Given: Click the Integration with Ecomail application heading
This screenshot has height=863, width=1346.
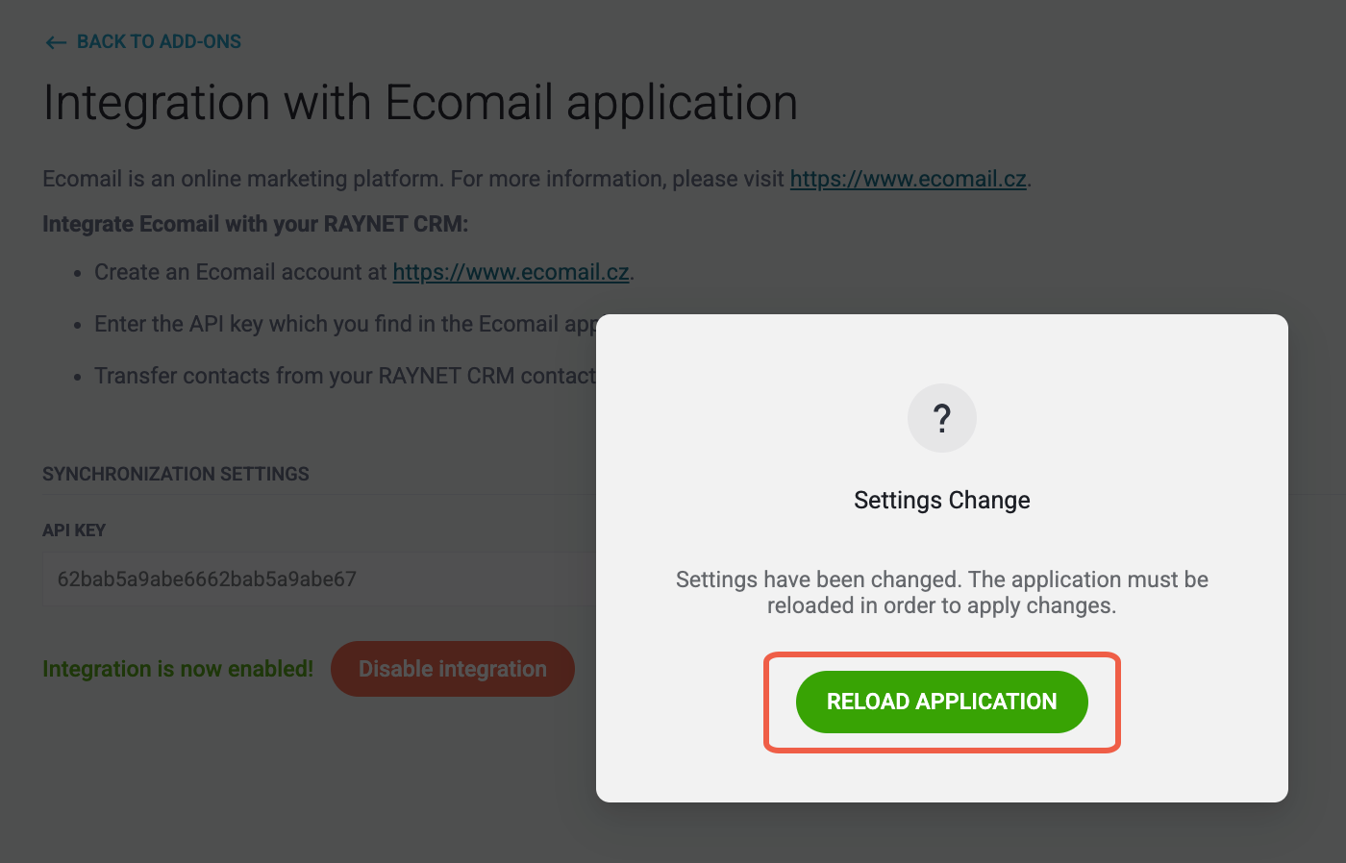Looking at the screenshot, I should tap(420, 103).
